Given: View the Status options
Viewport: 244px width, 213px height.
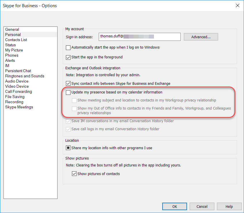Looking at the screenshot, I should [10, 45].
